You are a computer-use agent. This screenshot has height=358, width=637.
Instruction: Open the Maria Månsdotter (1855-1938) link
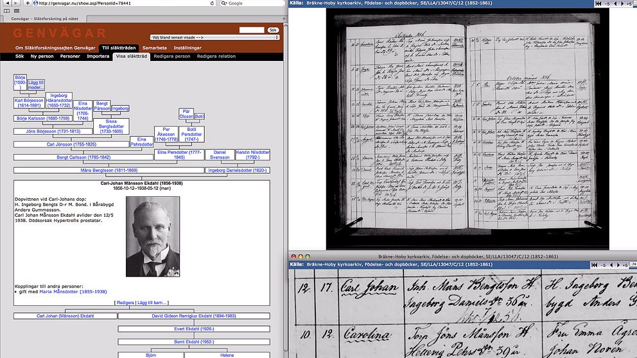pos(73,291)
